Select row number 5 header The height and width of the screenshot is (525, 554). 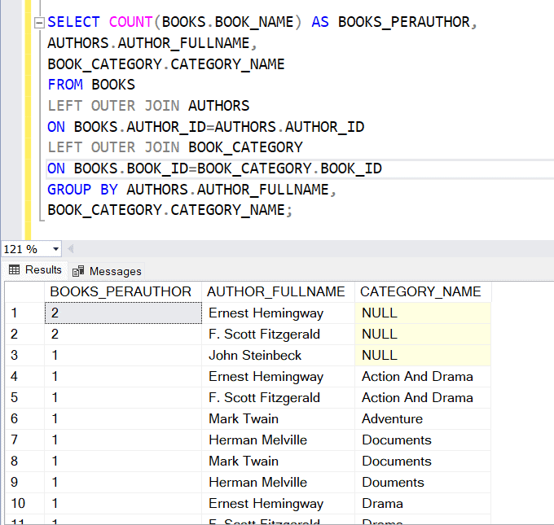pyautogui.click(x=24, y=397)
